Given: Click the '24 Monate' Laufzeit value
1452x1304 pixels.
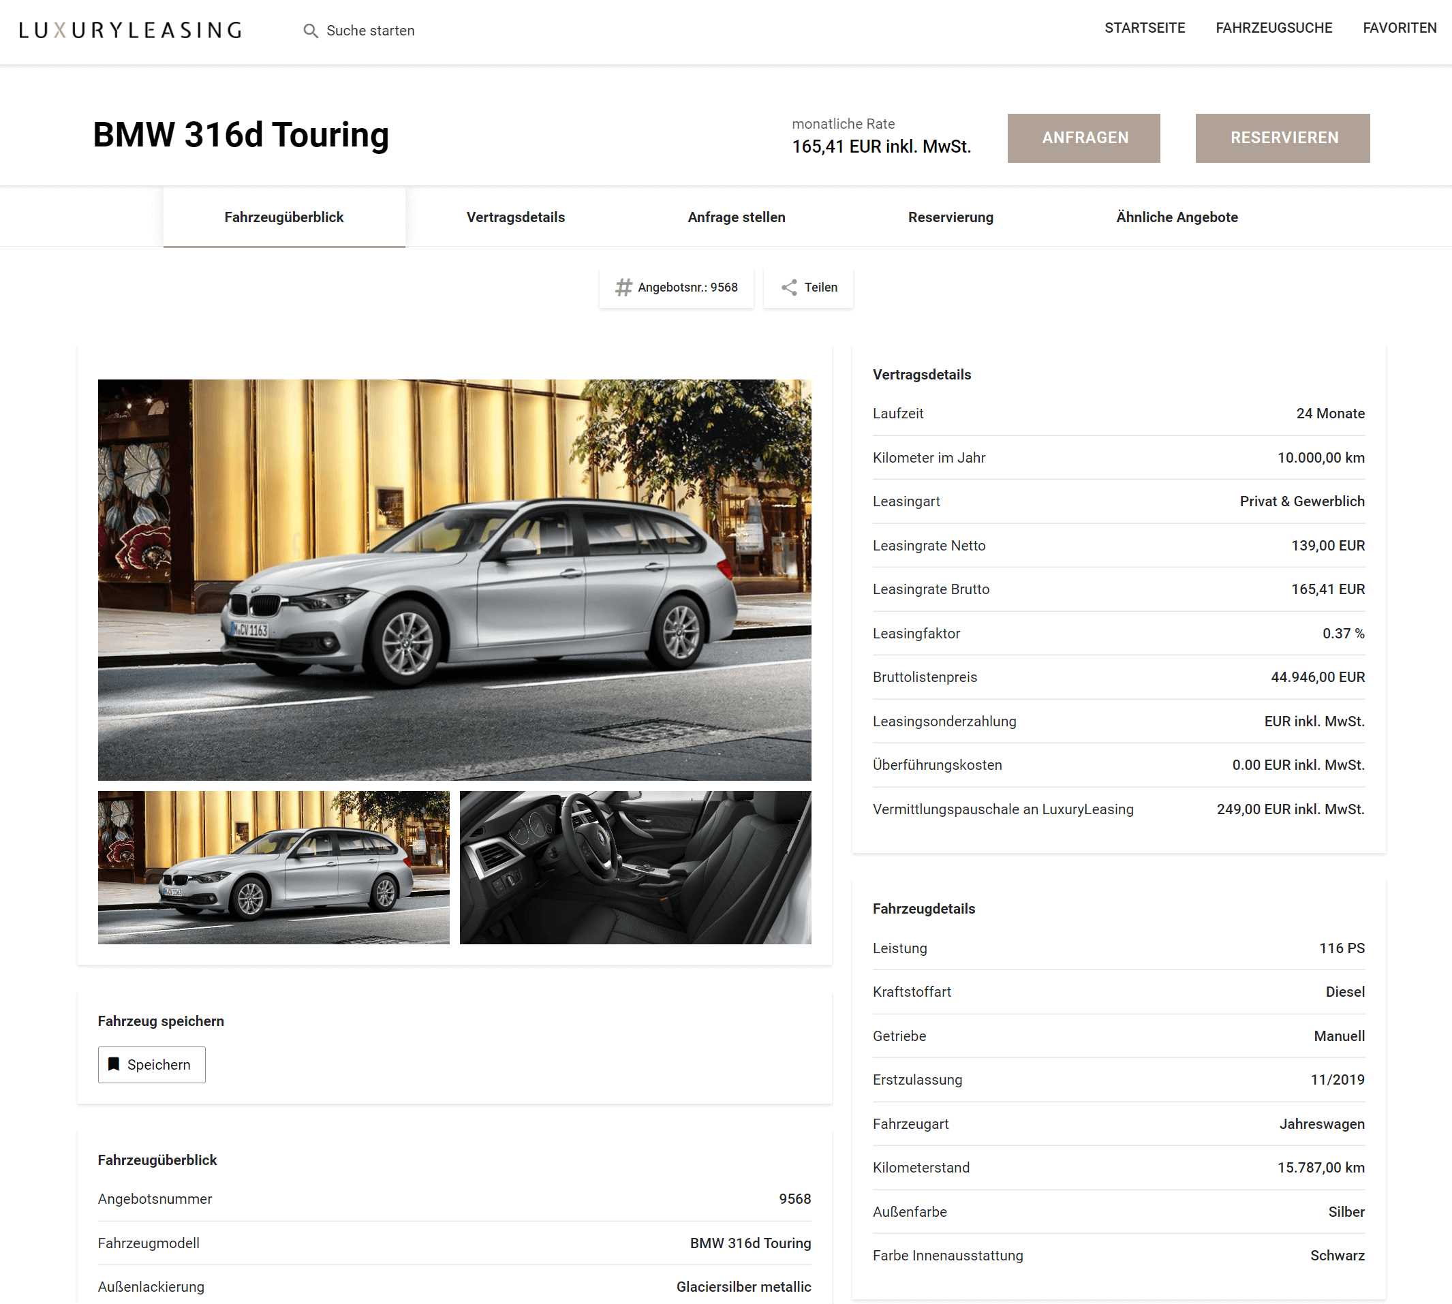Looking at the screenshot, I should pyautogui.click(x=1330, y=414).
